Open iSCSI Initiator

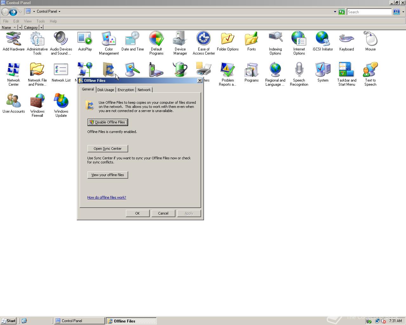(x=323, y=42)
